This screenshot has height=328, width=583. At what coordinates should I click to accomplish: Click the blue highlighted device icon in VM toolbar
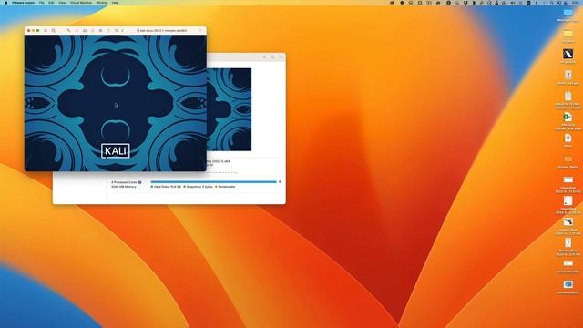[100, 30]
